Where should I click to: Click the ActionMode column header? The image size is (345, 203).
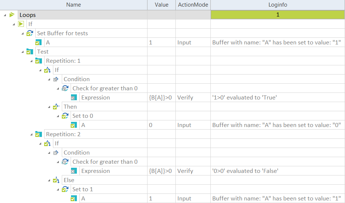(x=193, y=5)
